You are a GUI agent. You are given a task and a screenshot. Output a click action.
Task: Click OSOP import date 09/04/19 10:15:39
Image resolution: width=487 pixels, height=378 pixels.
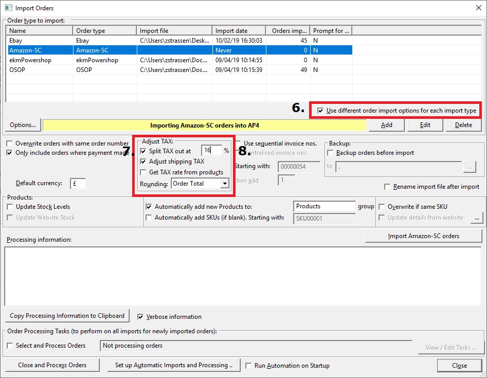239,69
